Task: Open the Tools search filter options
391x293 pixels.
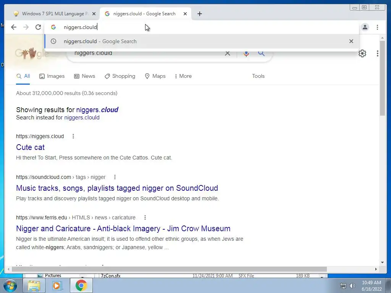Action: click(258, 76)
